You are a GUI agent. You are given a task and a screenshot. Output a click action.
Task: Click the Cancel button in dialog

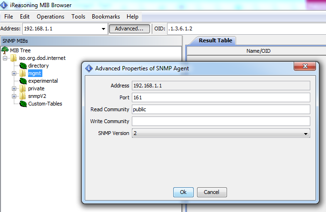click(212, 193)
